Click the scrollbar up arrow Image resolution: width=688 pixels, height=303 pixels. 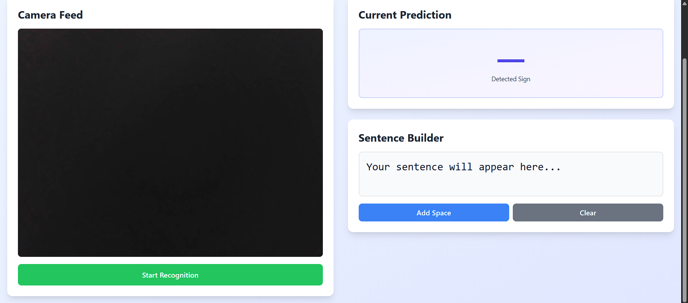pyautogui.click(x=684, y=3)
